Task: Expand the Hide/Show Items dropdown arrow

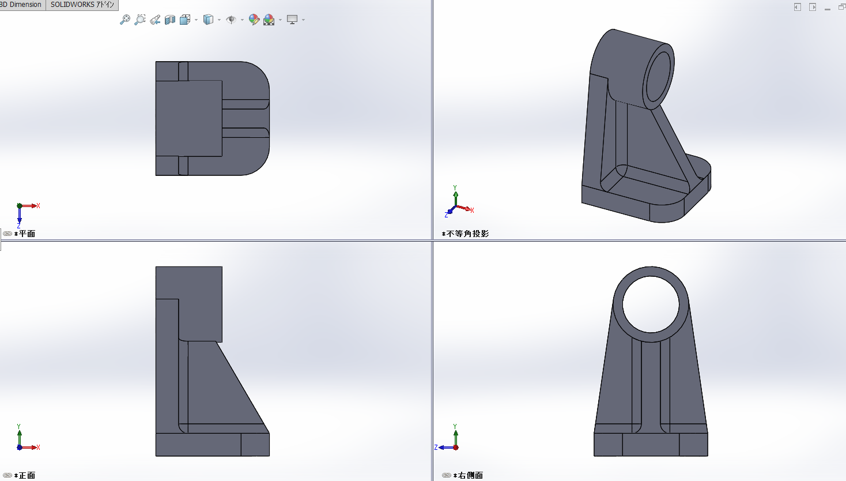Action: 242,20
